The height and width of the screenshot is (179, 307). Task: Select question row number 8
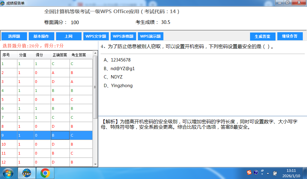46,126
